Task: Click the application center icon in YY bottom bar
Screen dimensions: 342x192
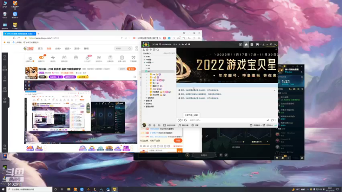Action: coord(268,125)
